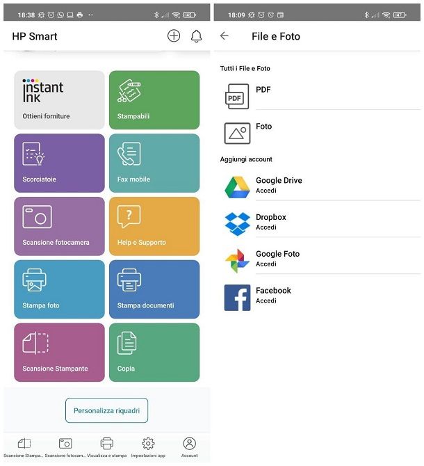Open the Scansione Stampante tile

[x=59, y=353]
